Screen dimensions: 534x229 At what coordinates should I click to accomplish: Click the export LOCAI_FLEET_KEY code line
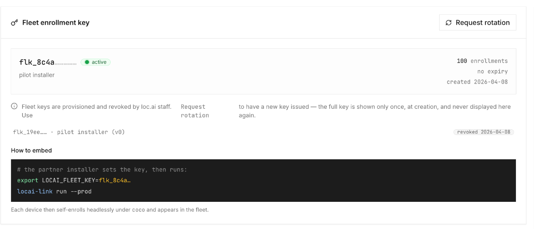point(74,180)
